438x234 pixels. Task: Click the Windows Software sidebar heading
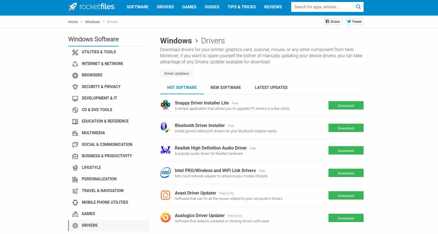click(94, 39)
